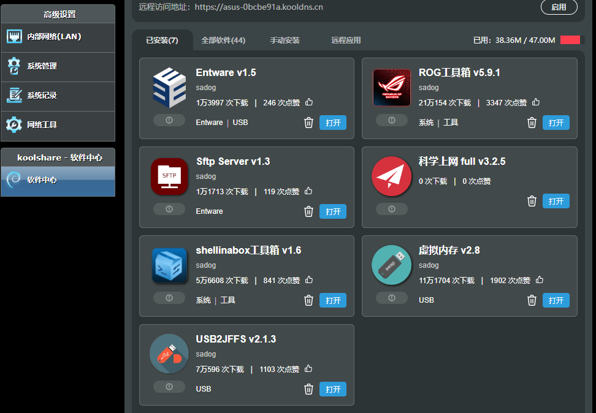Delete USB2JFFS with its trash icon

tap(308, 390)
